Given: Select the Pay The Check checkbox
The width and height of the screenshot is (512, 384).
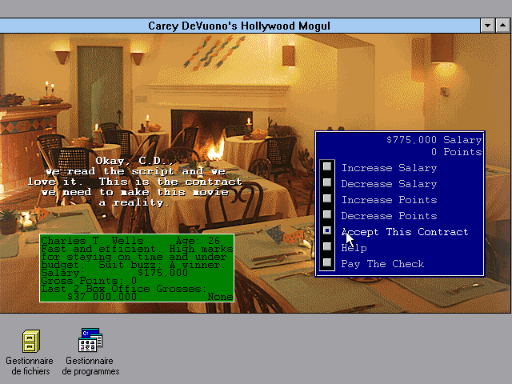Looking at the screenshot, I should click(327, 262).
